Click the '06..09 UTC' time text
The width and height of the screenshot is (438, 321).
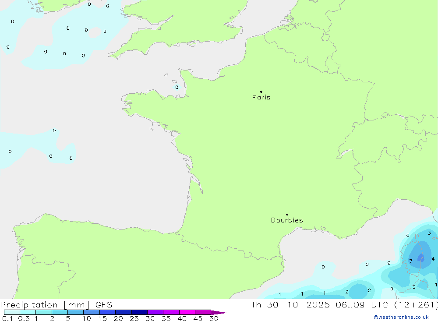(x=362, y=305)
